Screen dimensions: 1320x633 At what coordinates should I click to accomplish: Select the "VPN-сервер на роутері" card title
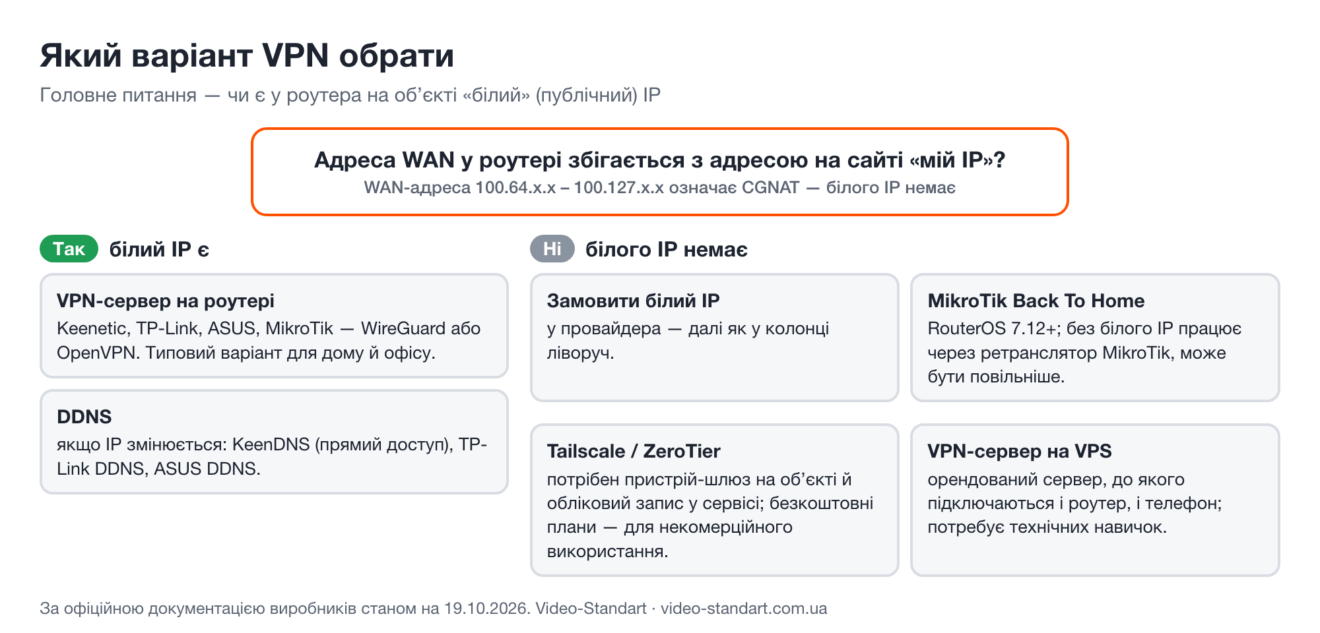[166, 301]
